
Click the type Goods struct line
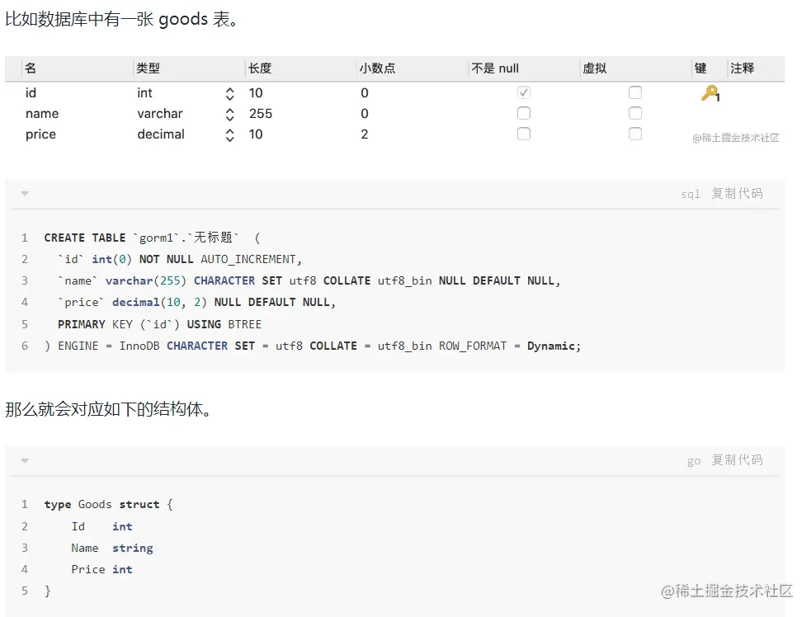[x=109, y=504]
